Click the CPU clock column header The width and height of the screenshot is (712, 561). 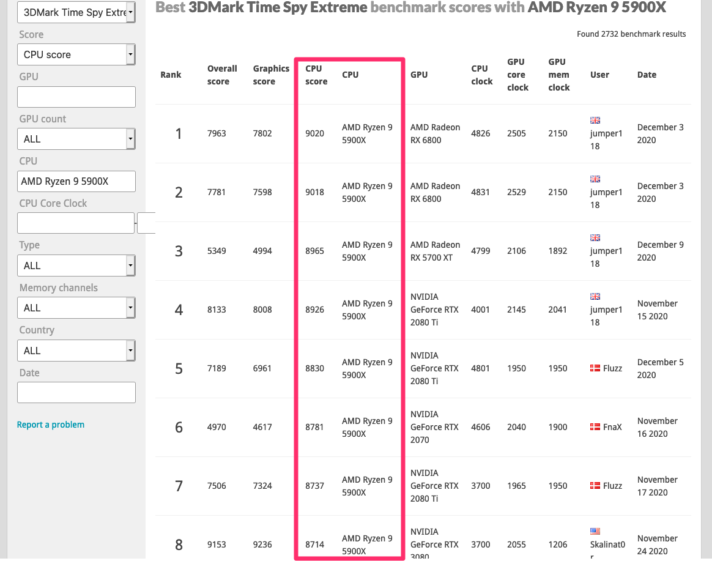click(x=482, y=75)
